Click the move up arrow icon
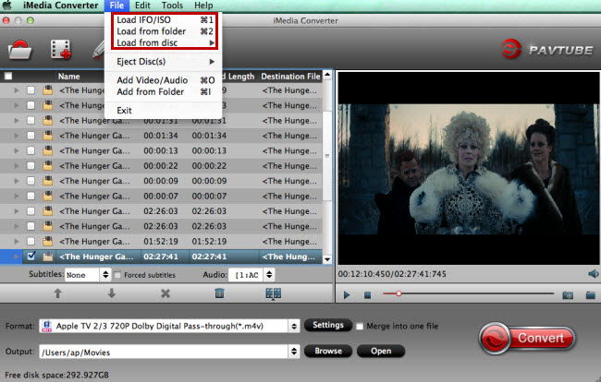The width and height of the screenshot is (601, 382). click(57, 293)
